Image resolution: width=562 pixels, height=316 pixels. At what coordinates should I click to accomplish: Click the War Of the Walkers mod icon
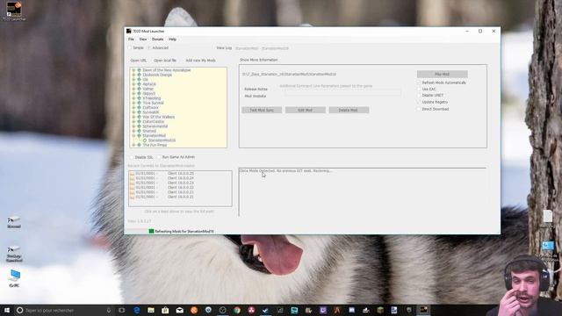coord(139,117)
